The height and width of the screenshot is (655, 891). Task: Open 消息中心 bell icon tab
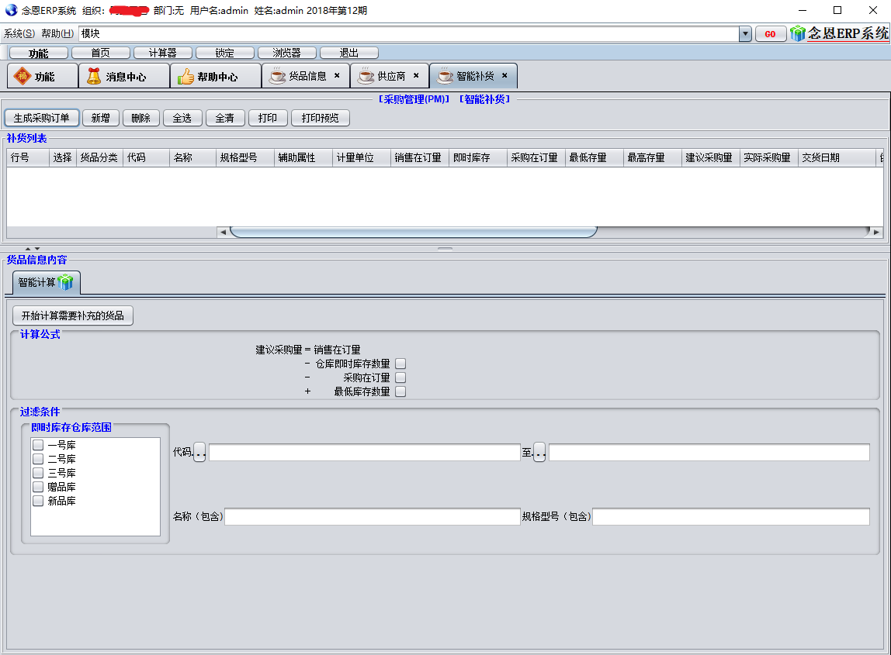94,76
